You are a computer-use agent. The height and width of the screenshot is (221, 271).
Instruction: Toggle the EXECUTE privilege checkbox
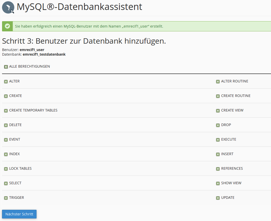pos(218,140)
